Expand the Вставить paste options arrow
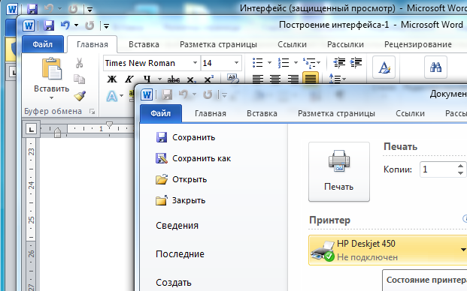The height and width of the screenshot is (291, 467). point(52,97)
